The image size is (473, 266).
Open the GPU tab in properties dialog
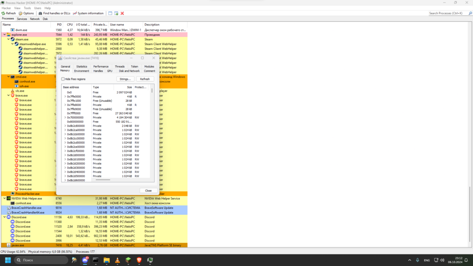point(110,71)
